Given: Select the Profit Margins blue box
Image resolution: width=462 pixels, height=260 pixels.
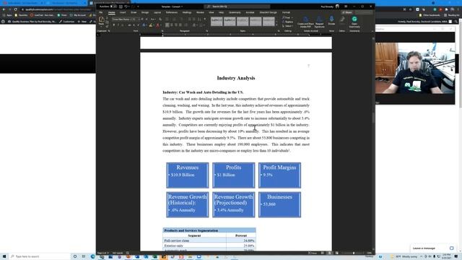Looking at the screenshot, I should (x=279, y=175).
